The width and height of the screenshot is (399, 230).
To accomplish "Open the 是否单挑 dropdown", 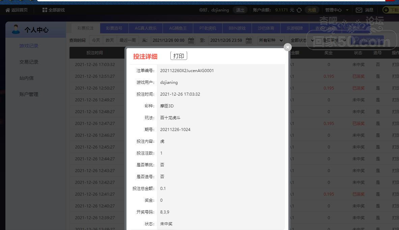I will pyautogui.click(x=334, y=40).
